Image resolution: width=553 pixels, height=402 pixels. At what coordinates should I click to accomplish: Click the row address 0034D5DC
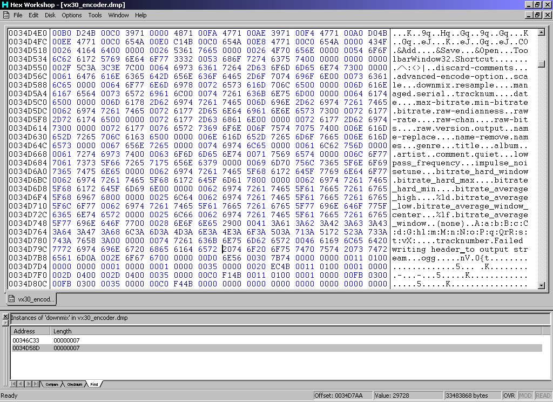(28, 111)
